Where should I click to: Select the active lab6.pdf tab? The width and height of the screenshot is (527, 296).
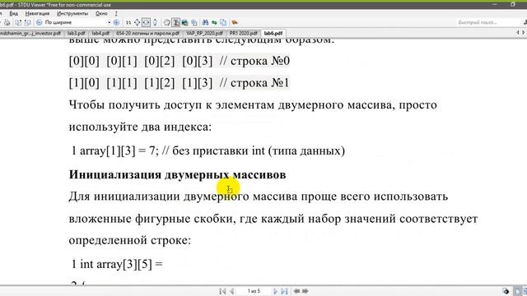click(273, 33)
